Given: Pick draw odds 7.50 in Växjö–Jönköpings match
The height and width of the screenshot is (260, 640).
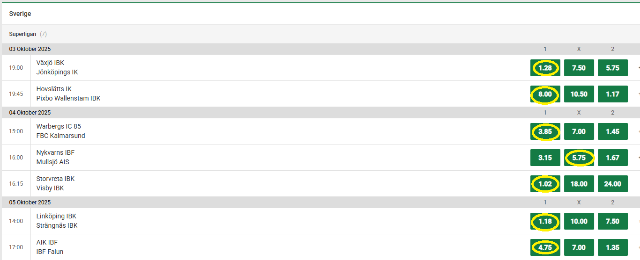Looking at the screenshot, I should click(x=579, y=68).
